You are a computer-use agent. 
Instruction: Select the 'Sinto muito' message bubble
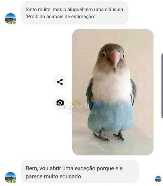click(74, 13)
